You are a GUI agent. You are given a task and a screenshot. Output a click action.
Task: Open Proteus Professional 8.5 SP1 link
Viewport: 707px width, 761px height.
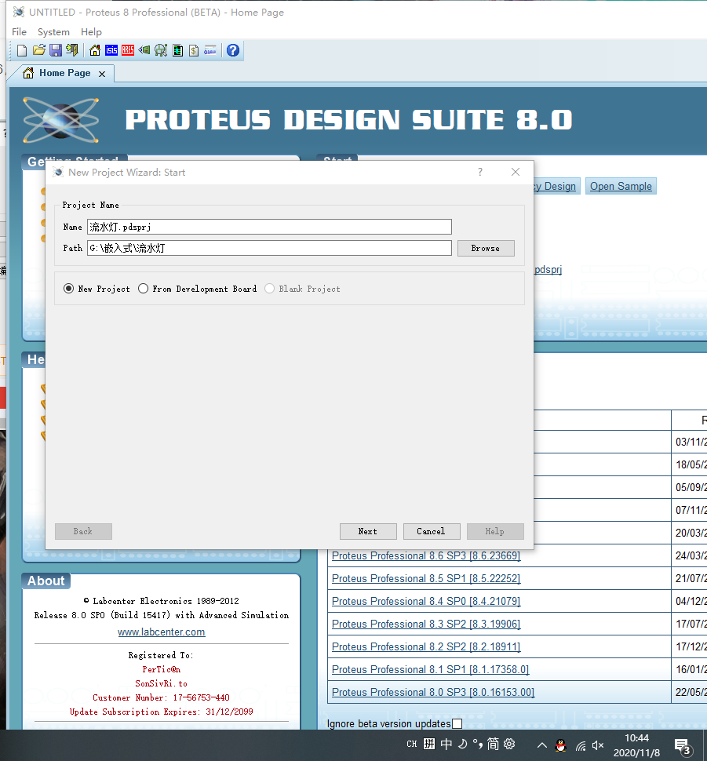(x=426, y=578)
